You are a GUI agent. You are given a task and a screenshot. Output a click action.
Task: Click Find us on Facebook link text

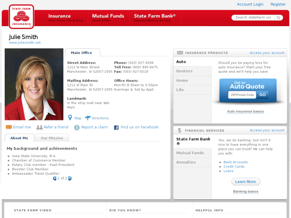pyautogui.click(x=140, y=127)
